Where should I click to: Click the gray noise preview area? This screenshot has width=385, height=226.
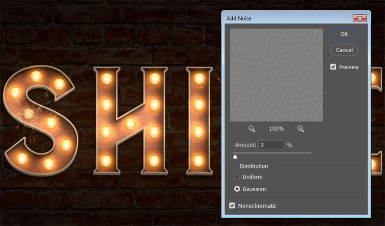point(276,75)
